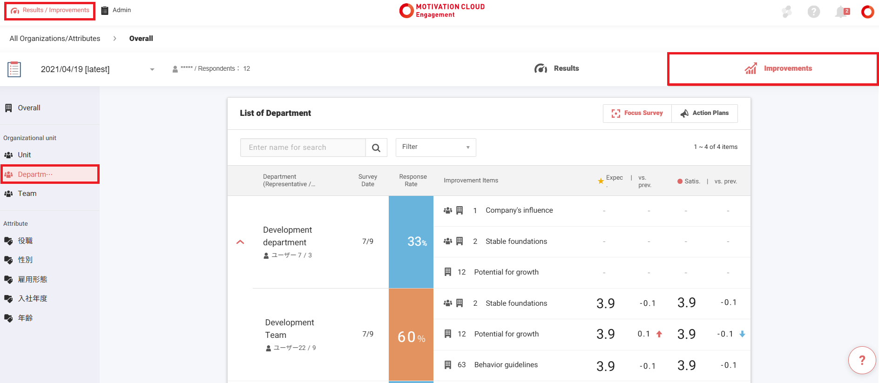This screenshot has height=383, width=879.
Task: Open the survey date dropdown
Action: click(152, 69)
